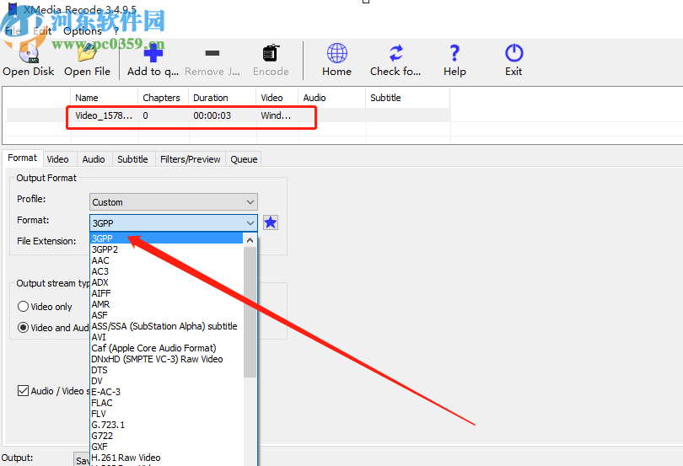The height and width of the screenshot is (466, 683).
Task: Choose ADX in the format list
Action: pos(166,282)
